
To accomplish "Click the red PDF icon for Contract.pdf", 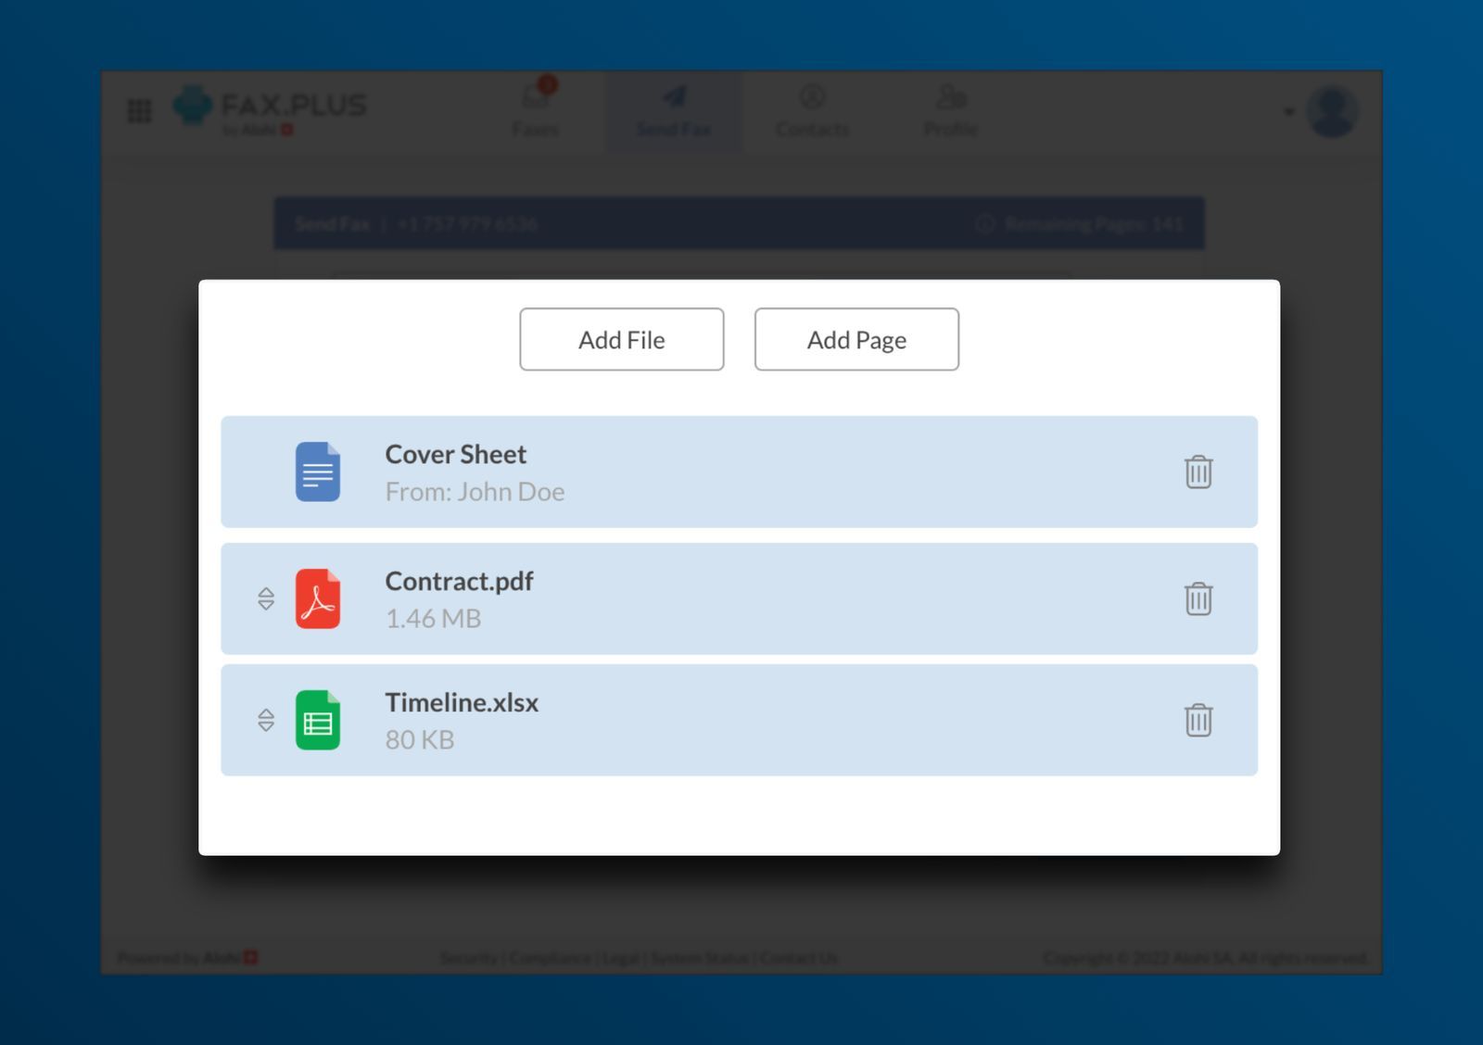I will pyautogui.click(x=316, y=599).
